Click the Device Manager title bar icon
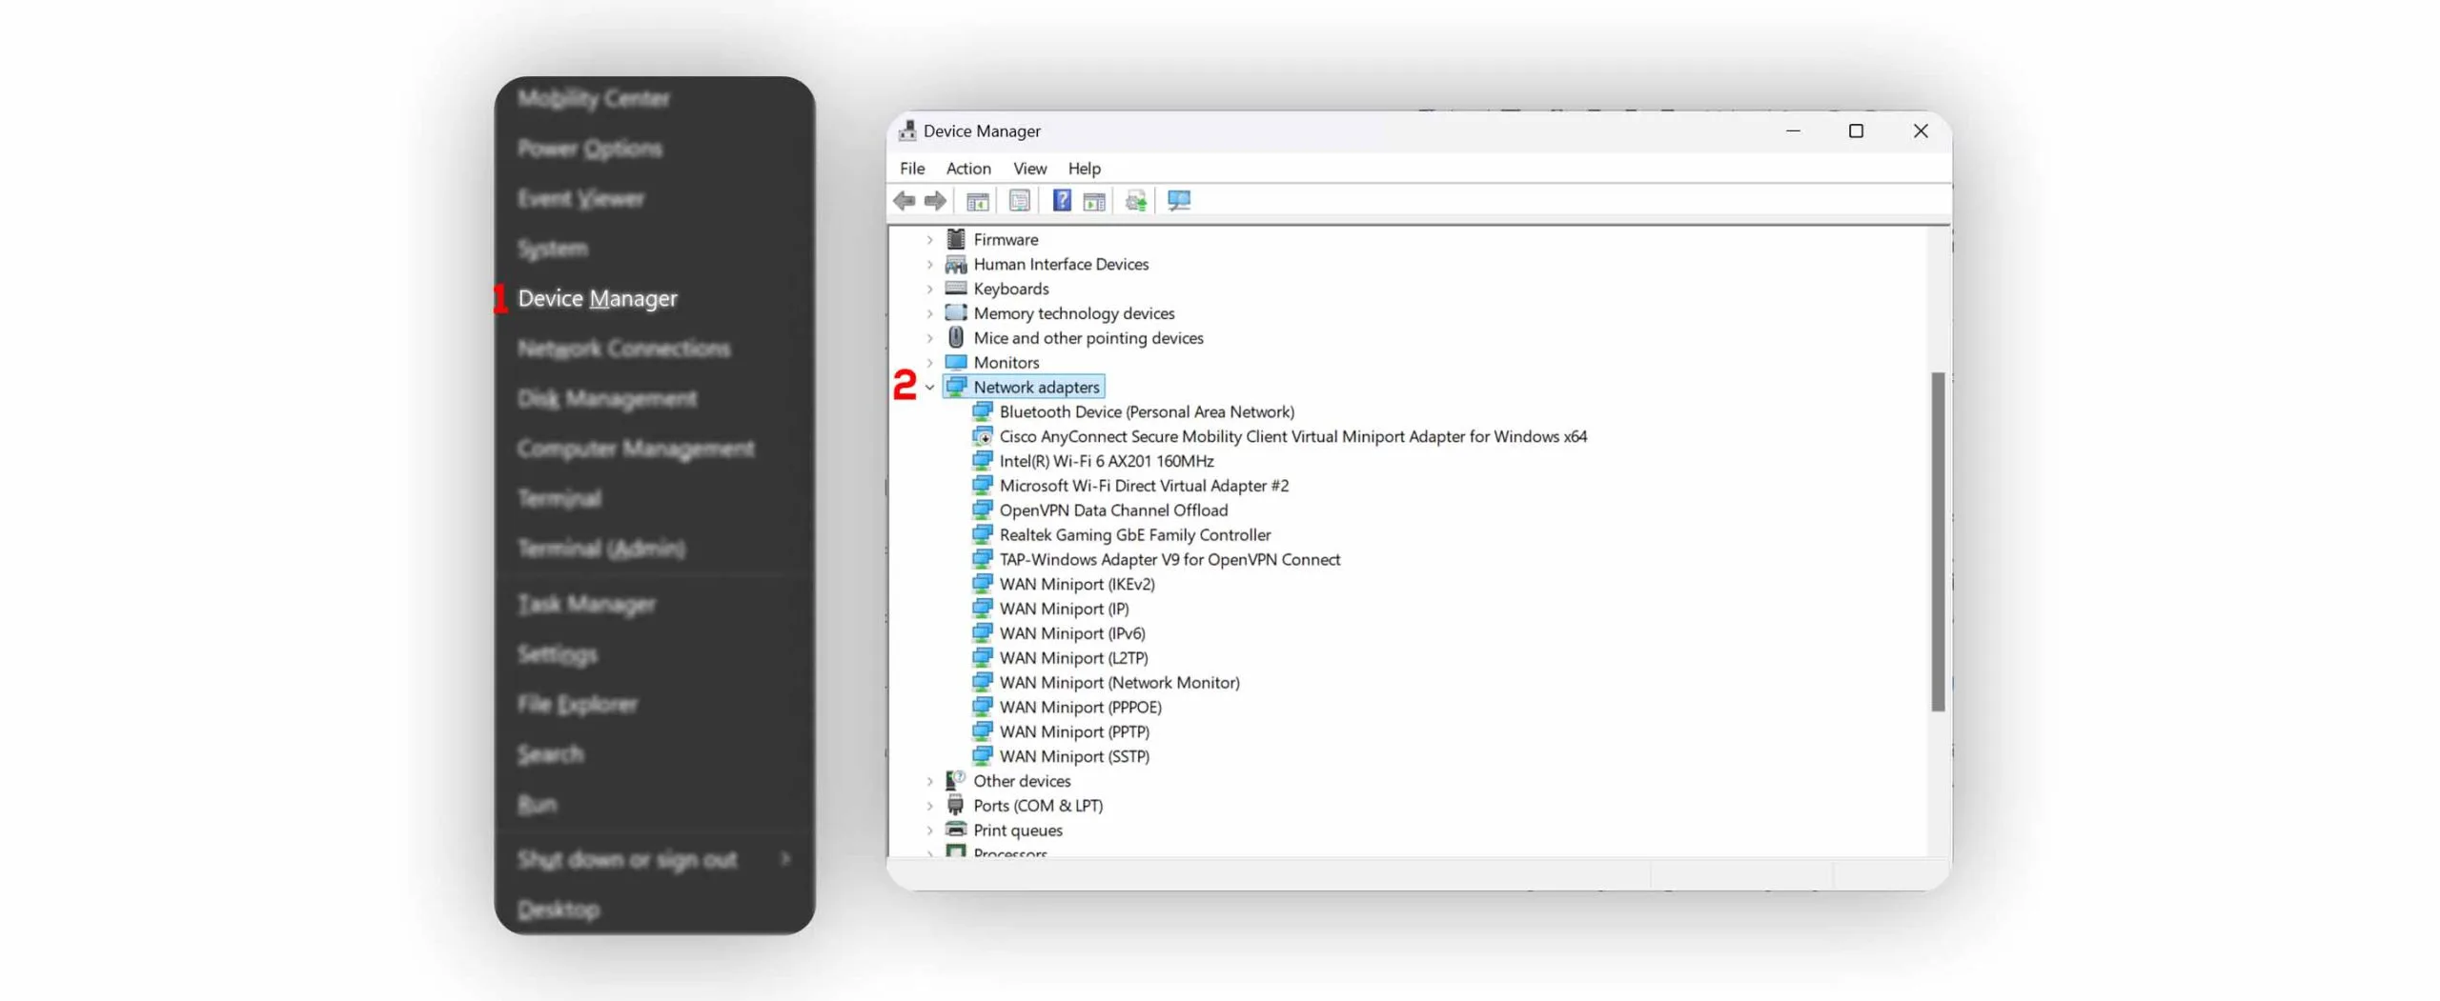This screenshot has height=1001, width=2440. 907,131
